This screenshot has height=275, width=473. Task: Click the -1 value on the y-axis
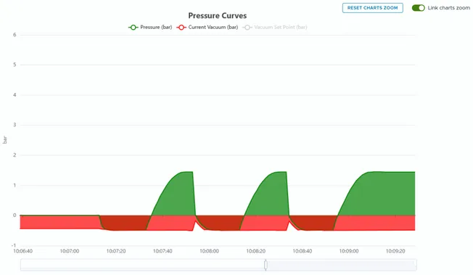pos(14,245)
